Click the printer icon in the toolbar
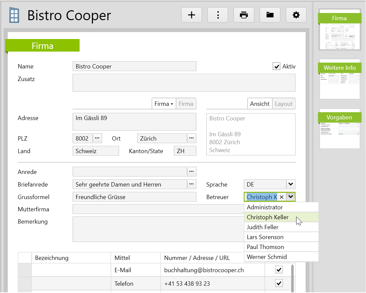 [x=244, y=15]
